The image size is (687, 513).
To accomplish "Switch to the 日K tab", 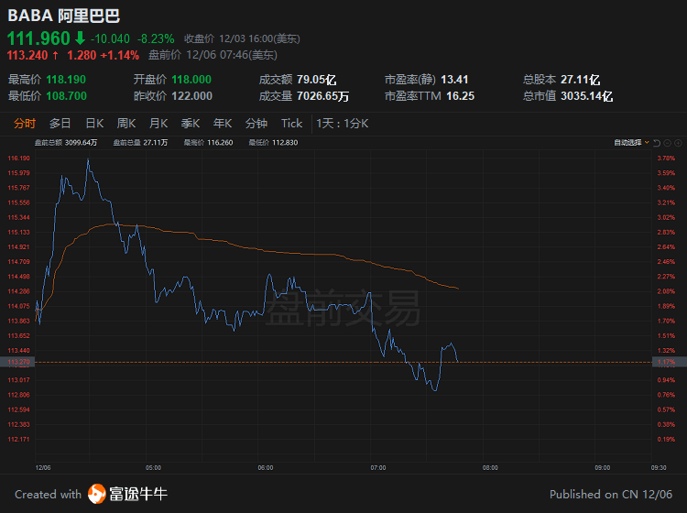I will 94,124.
